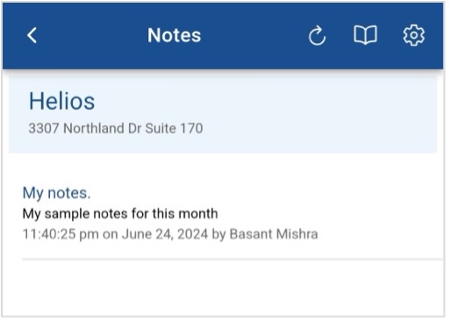
Task: Open the book guide icon
Action: pyautogui.click(x=365, y=35)
